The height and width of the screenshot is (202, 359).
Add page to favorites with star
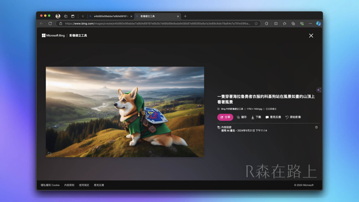click(x=256, y=23)
